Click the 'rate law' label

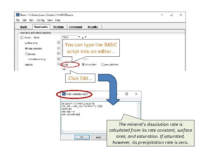pyautogui.click(x=29, y=65)
